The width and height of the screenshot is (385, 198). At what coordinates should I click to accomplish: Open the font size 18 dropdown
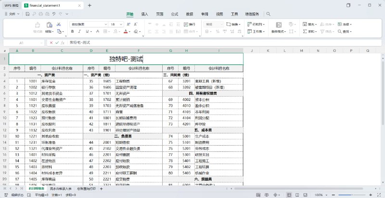point(121,24)
